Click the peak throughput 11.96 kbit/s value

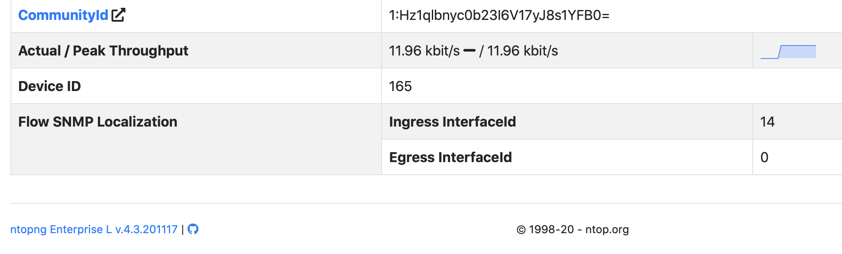click(523, 51)
